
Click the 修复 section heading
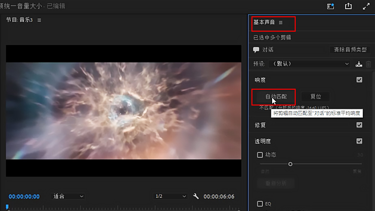[x=260, y=125]
